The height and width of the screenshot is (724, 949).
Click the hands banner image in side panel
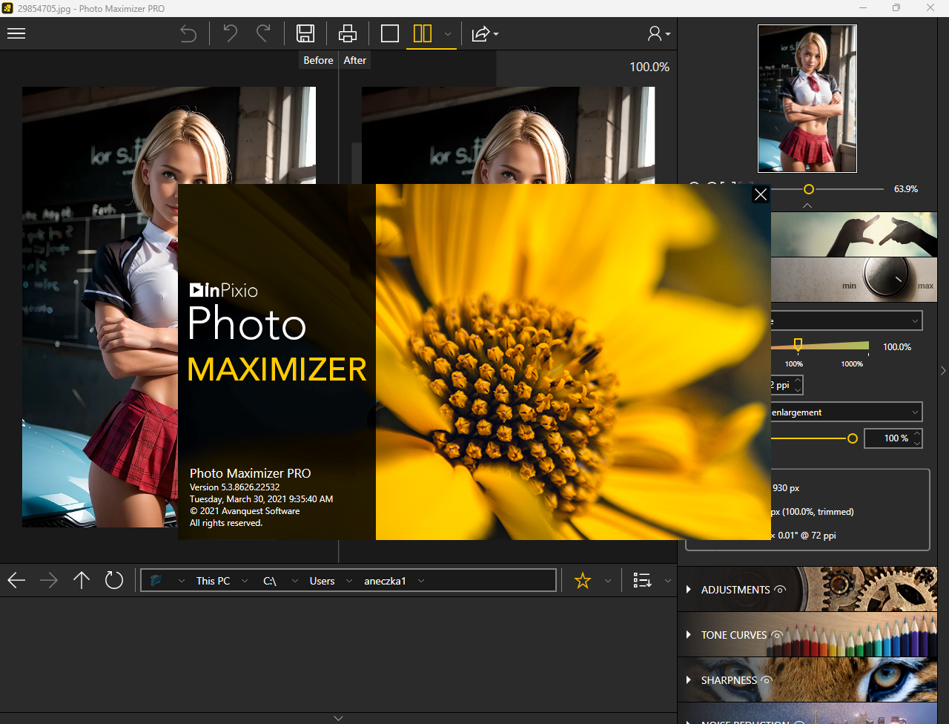click(853, 234)
